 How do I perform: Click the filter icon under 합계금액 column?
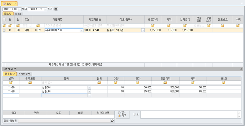point(185,25)
